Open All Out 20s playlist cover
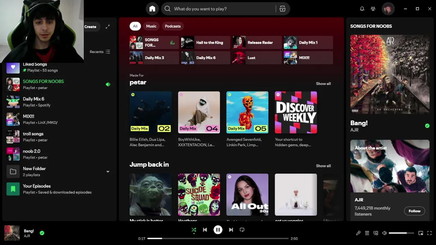 click(247, 195)
